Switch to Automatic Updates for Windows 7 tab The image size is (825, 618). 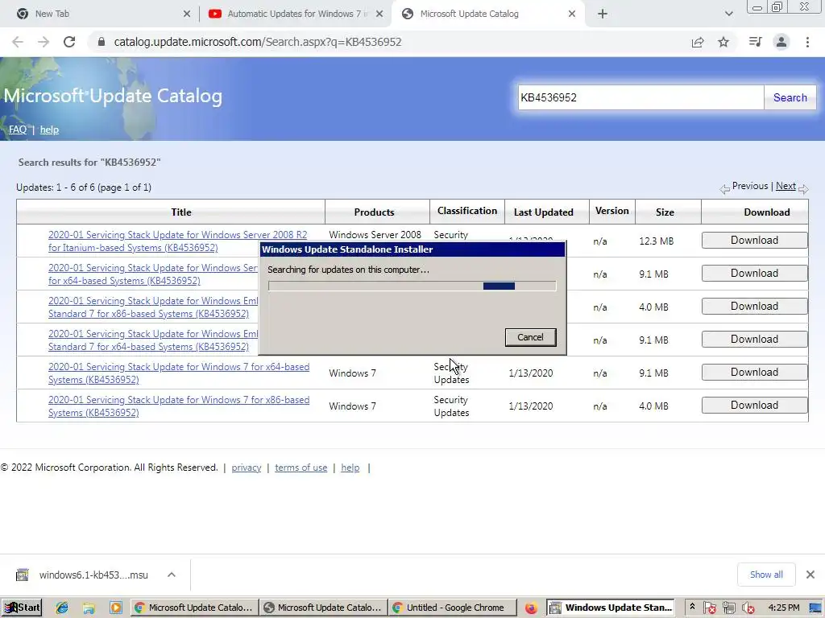coord(295,14)
